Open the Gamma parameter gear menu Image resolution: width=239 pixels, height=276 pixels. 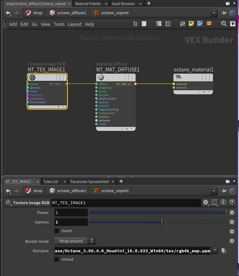[232, 222]
